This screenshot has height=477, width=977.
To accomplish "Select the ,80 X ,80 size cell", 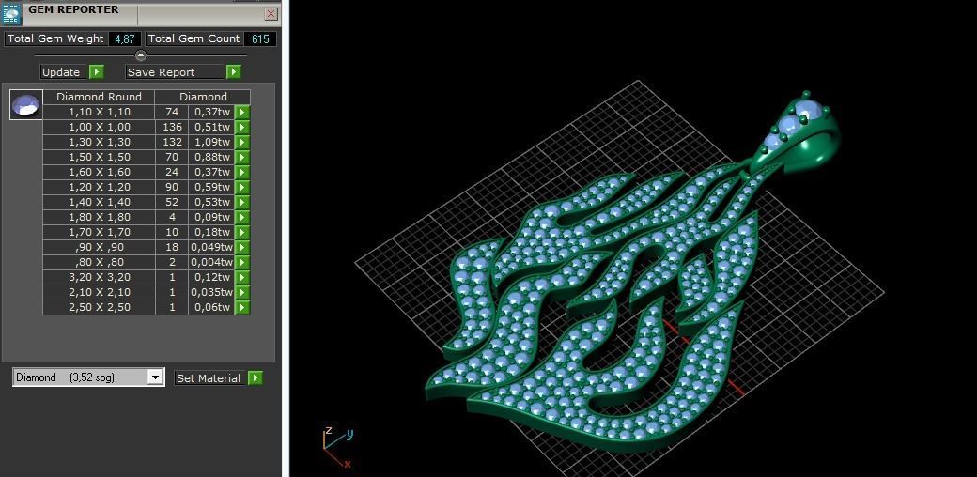I will point(99,262).
